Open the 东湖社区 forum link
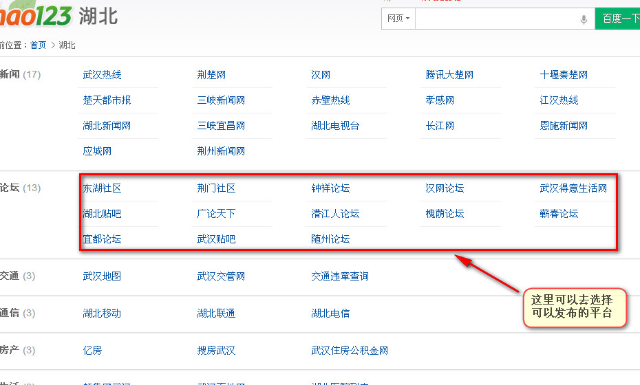 (102, 188)
